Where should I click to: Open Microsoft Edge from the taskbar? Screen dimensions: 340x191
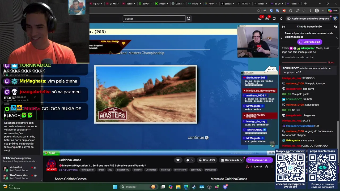(186, 187)
